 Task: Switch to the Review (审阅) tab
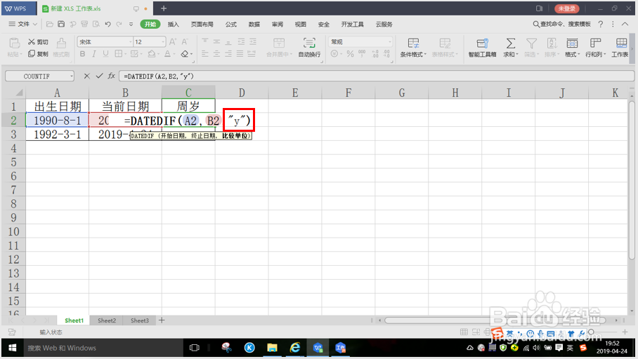278,25
